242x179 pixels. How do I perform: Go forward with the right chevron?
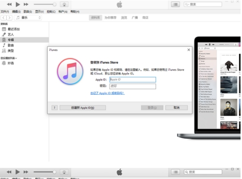9,17
